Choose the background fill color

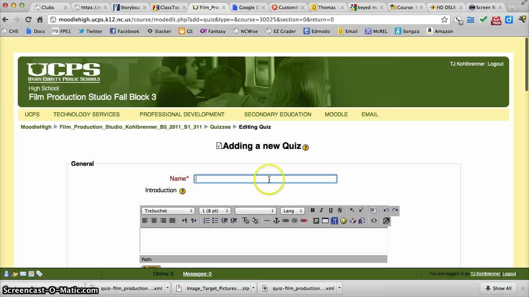[255, 221]
